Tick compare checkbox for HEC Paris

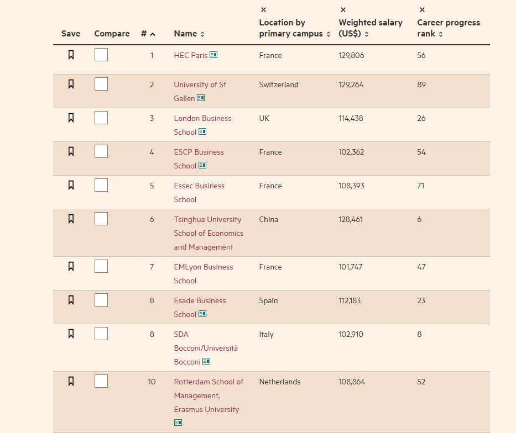(101, 55)
